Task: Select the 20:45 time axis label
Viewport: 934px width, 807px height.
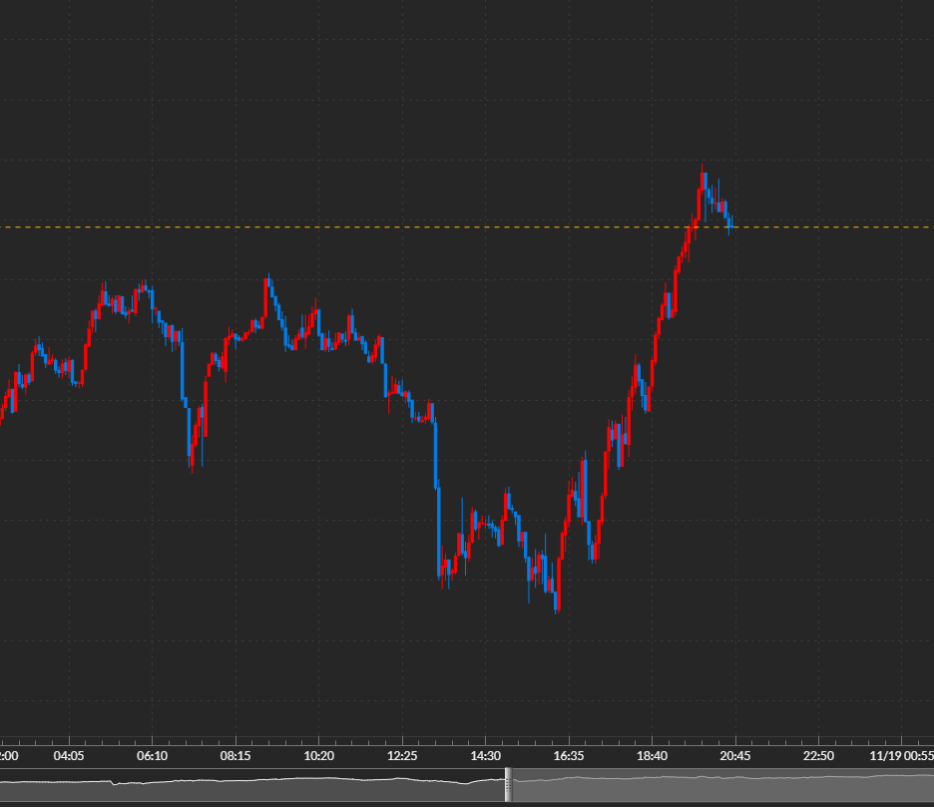Action: point(735,756)
